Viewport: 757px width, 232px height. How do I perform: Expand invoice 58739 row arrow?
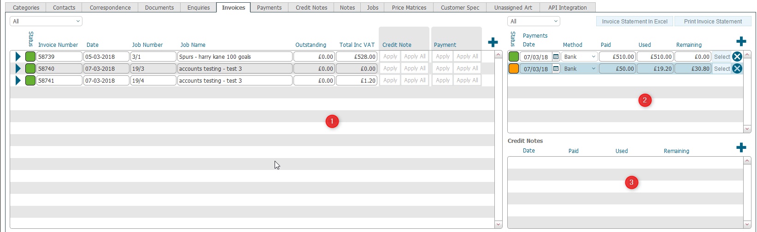[x=18, y=57]
